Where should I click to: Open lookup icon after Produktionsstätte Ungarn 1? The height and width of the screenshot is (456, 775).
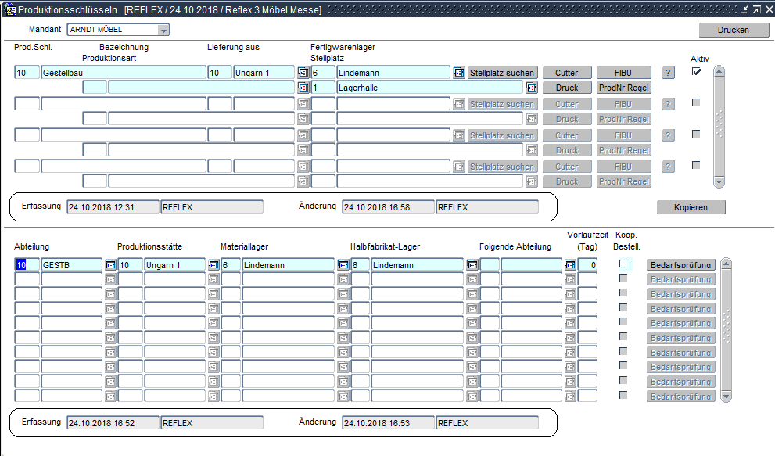point(213,265)
